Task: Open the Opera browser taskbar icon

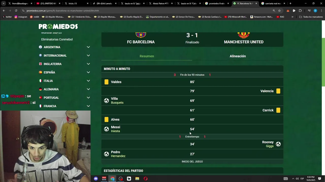Action: coord(145,179)
